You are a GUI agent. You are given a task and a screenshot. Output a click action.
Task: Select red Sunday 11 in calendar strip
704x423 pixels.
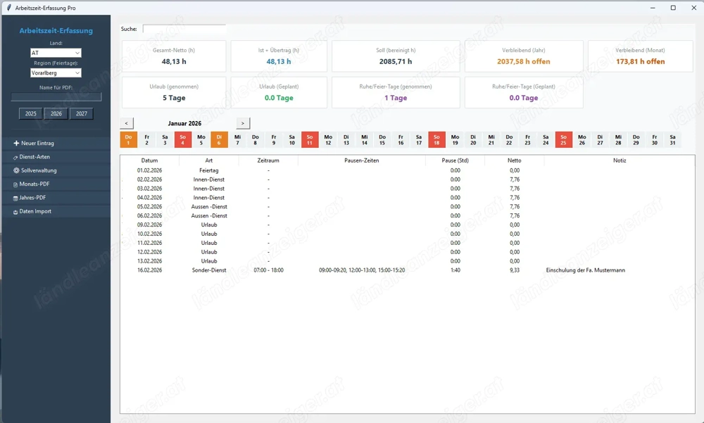(x=310, y=140)
